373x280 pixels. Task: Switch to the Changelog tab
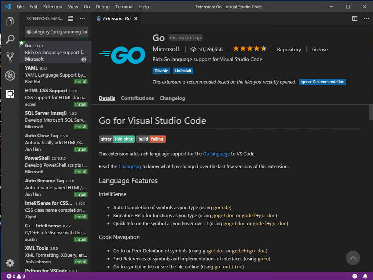coord(172,98)
